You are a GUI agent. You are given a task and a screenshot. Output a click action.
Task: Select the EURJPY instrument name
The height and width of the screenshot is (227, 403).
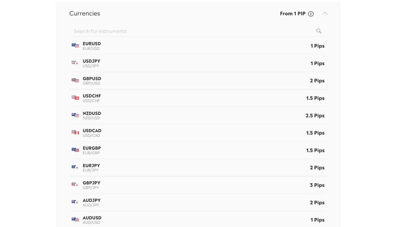point(91,166)
